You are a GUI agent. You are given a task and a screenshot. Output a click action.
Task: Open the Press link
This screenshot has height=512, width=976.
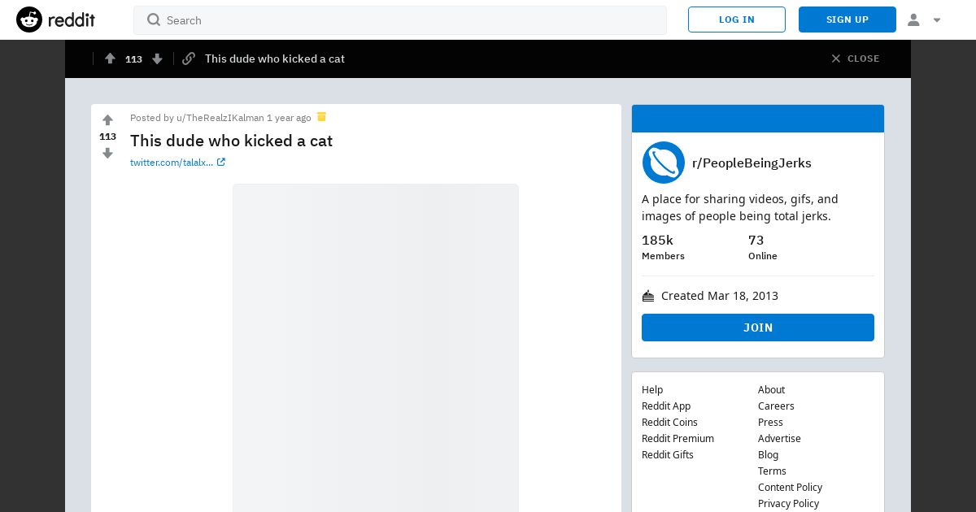pyautogui.click(x=770, y=422)
